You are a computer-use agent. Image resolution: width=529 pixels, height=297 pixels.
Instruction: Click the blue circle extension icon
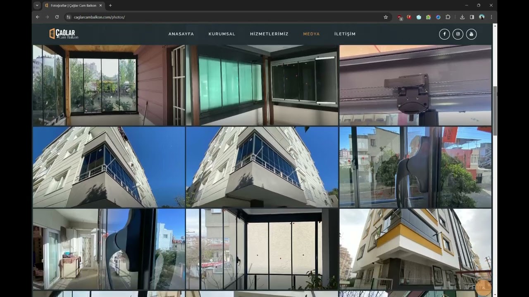[438, 17]
